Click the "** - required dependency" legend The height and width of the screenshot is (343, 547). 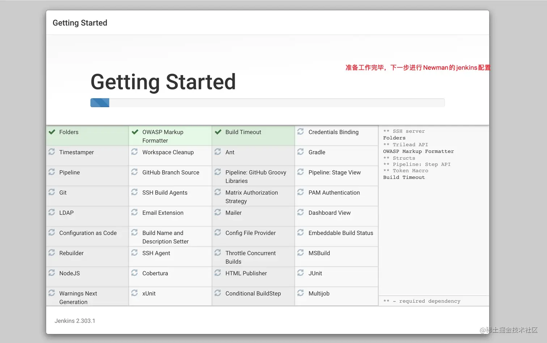tap(422, 301)
